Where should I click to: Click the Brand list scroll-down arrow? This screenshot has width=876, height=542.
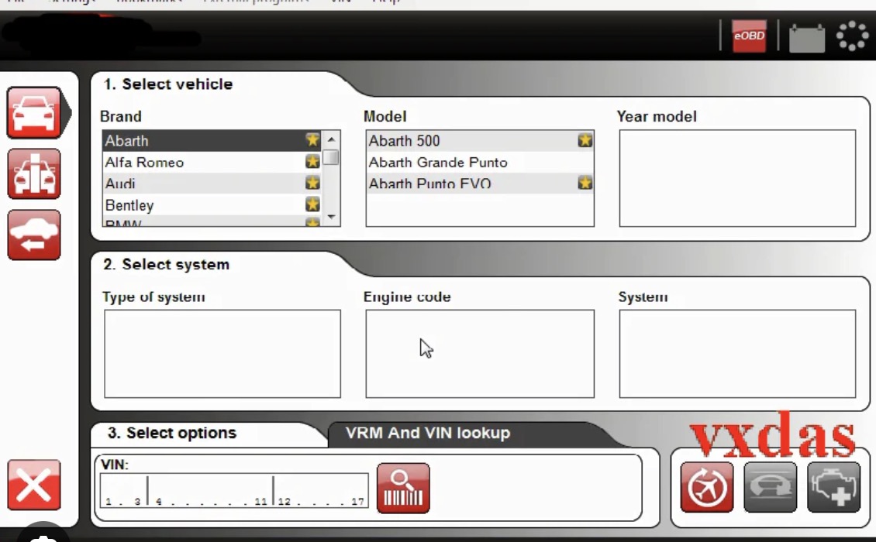pos(331,217)
